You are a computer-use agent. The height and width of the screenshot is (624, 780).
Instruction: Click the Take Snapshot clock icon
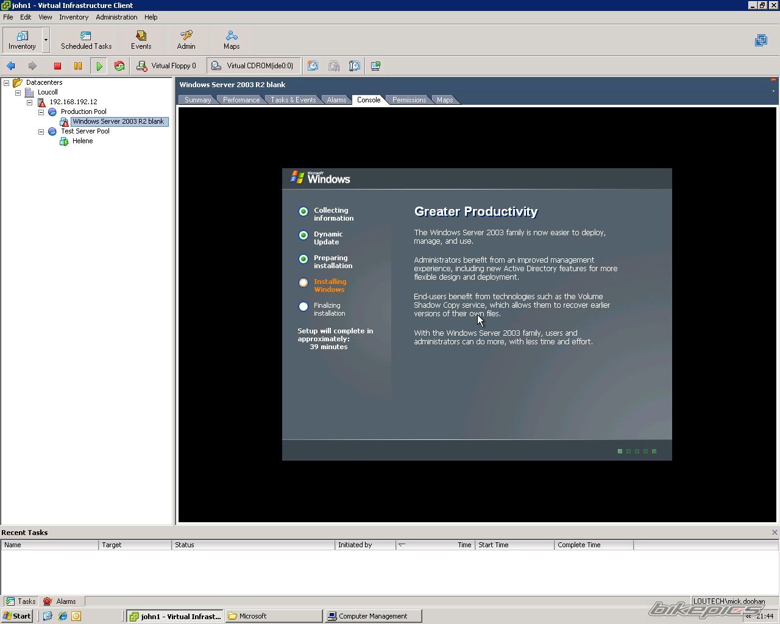pos(313,66)
